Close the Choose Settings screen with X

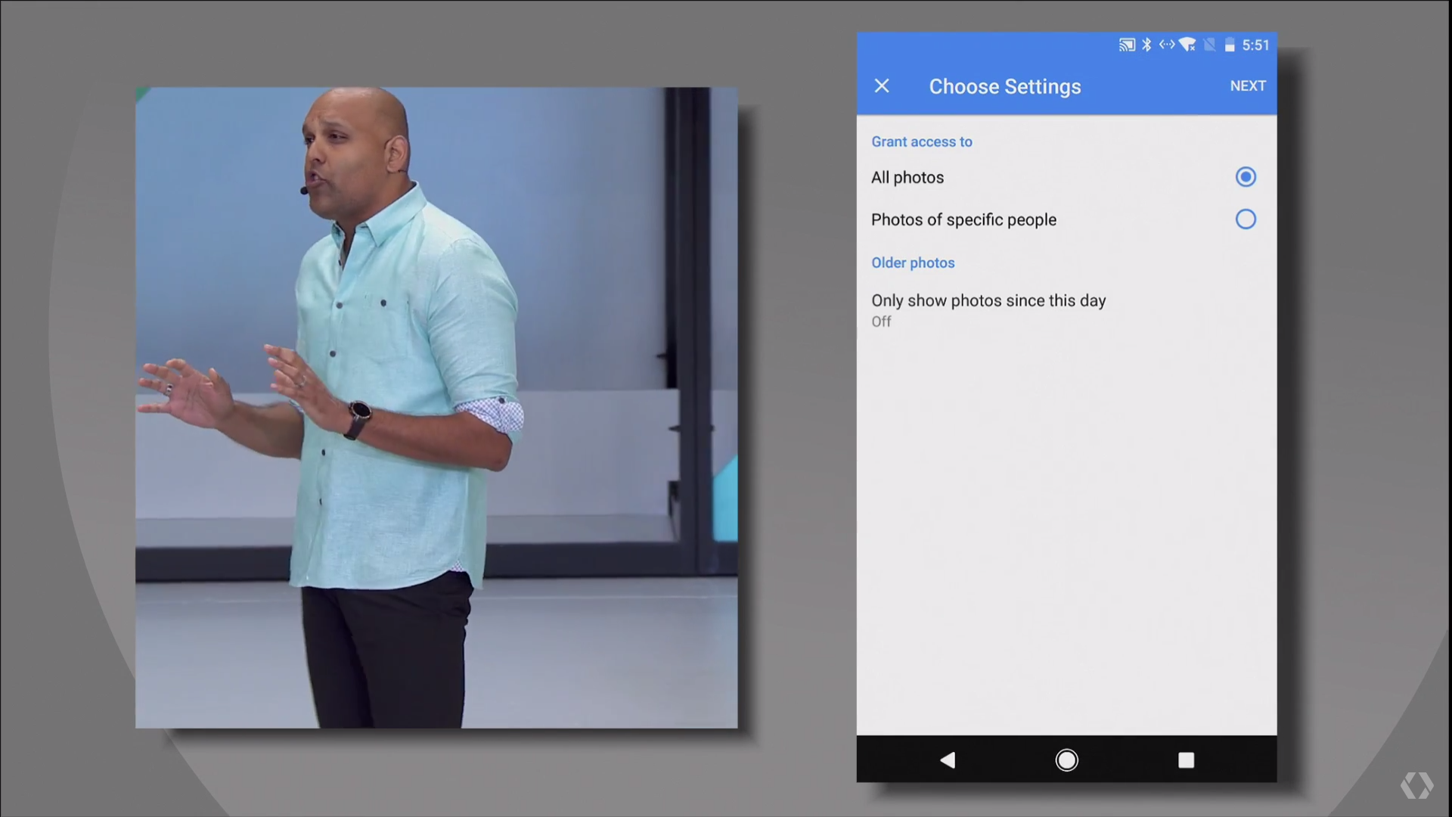point(882,86)
